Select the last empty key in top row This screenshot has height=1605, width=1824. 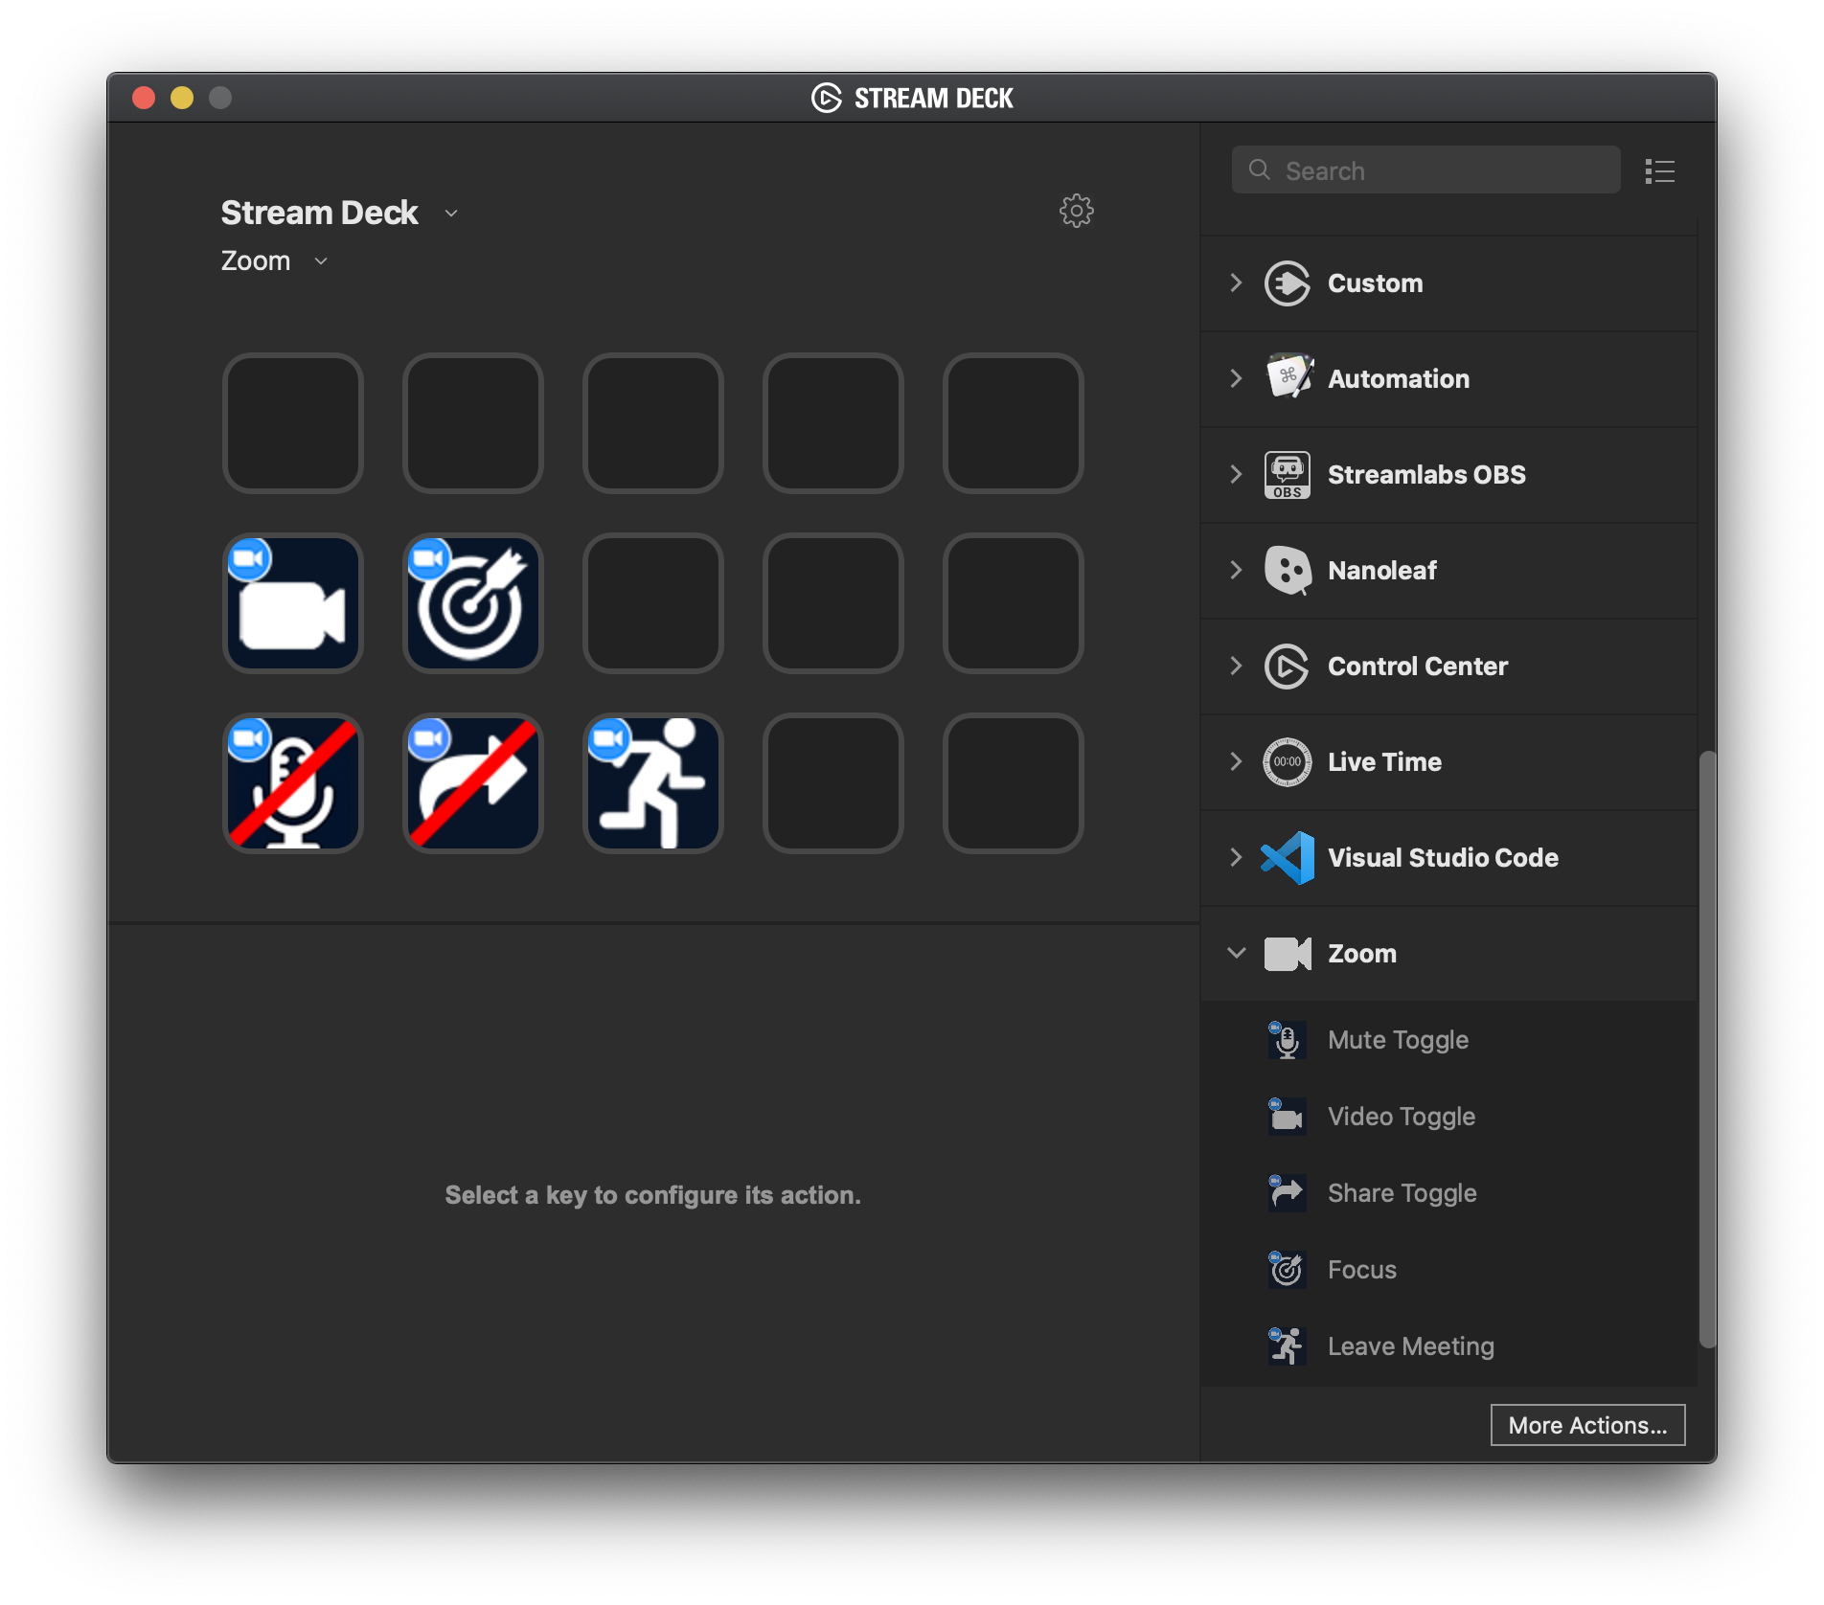1014,423
